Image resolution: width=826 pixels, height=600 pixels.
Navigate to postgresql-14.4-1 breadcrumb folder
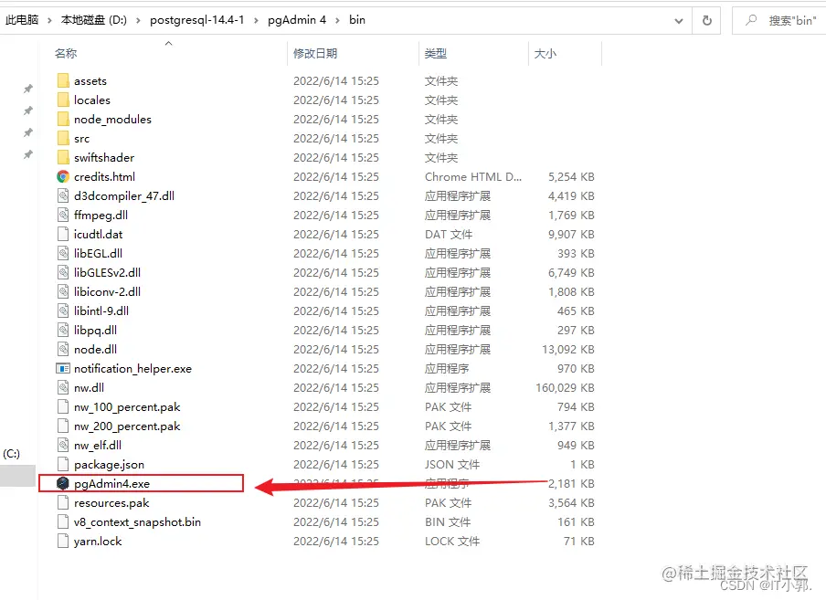[197, 20]
